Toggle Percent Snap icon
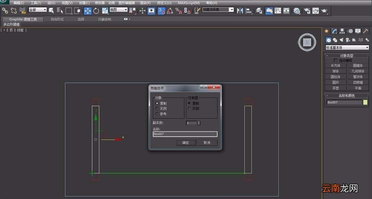The height and width of the screenshot is (199, 372). [x=178, y=11]
